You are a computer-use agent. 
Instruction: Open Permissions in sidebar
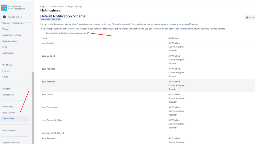[x=8, y=107]
